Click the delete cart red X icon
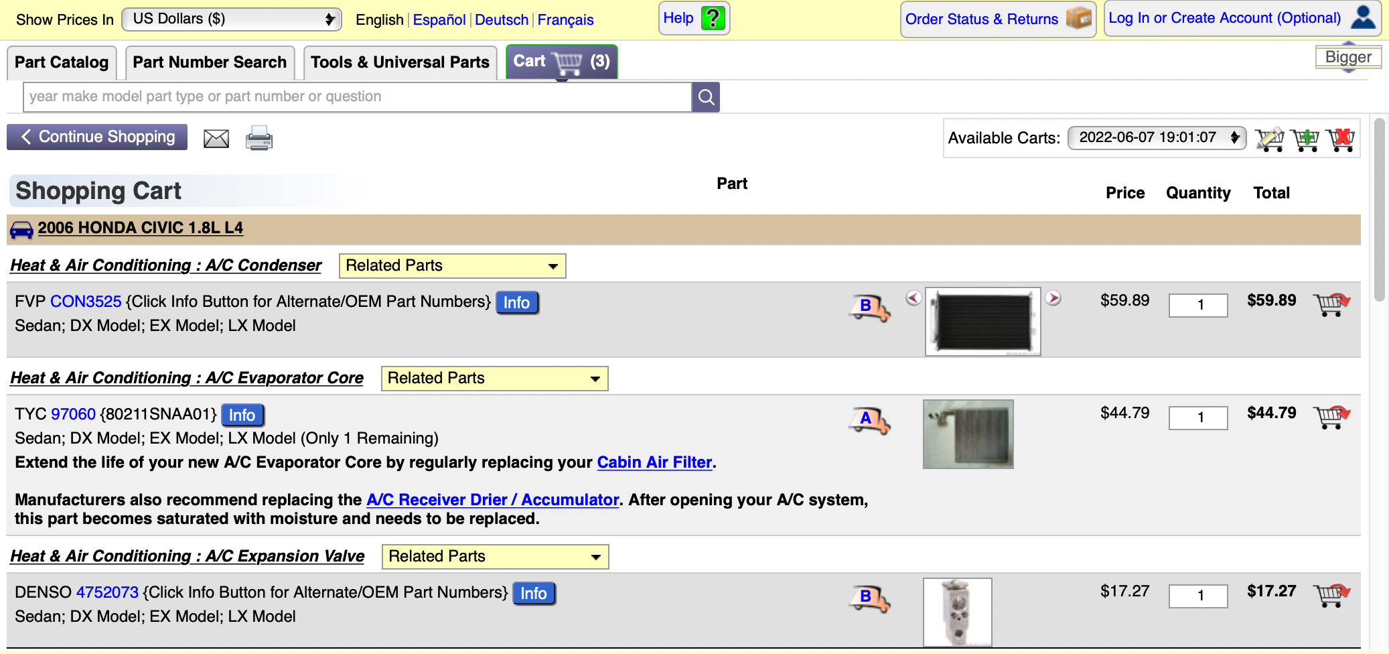 pyautogui.click(x=1341, y=139)
